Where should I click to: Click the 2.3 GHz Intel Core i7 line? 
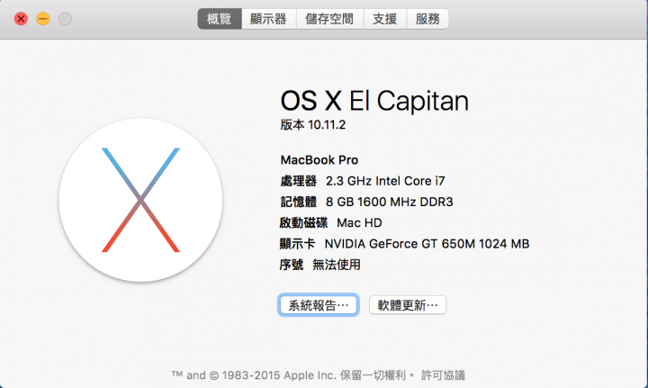pyautogui.click(x=363, y=181)
